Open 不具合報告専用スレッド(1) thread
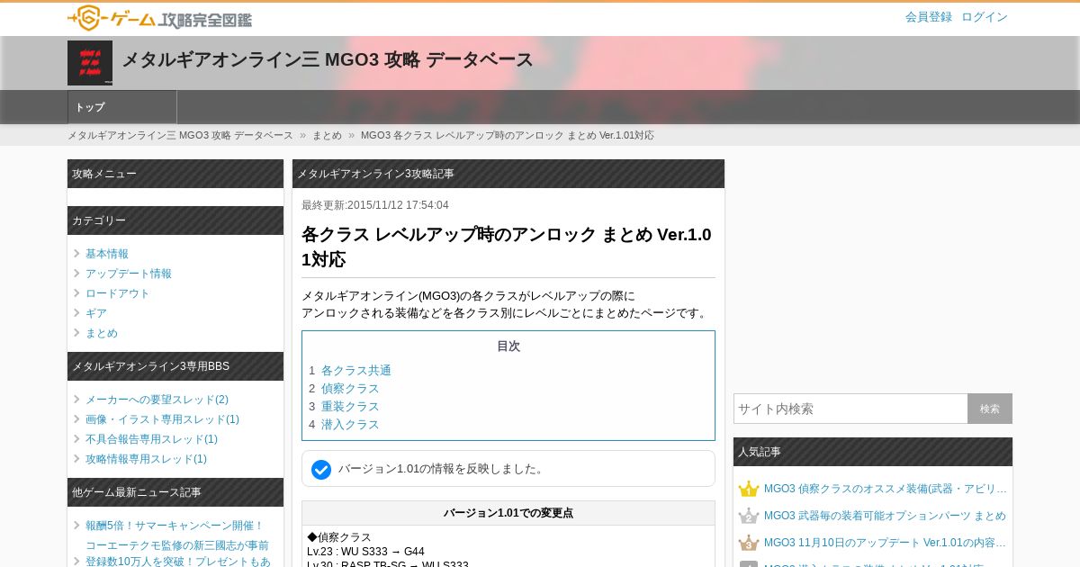Image resolution: width=1080 pixels, height=567 pixels. [151, 439]
